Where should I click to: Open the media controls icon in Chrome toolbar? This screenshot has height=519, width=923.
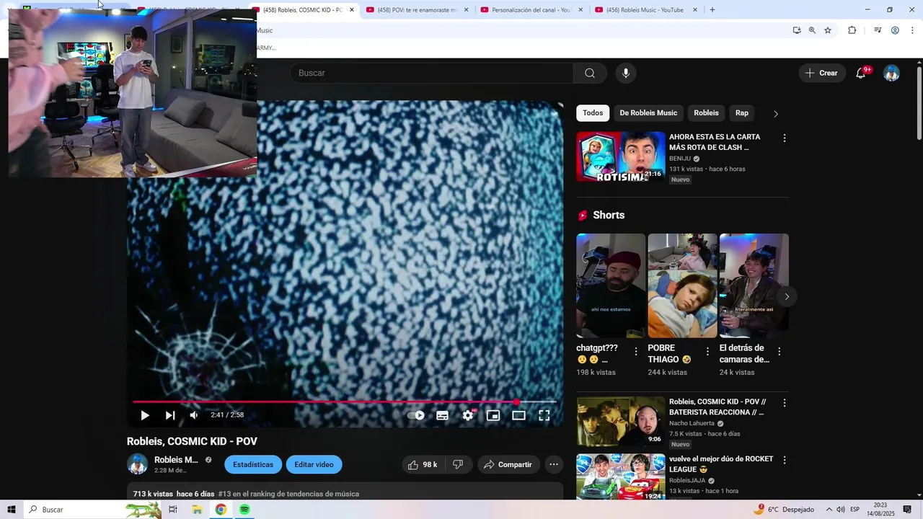tap(878, 30)
